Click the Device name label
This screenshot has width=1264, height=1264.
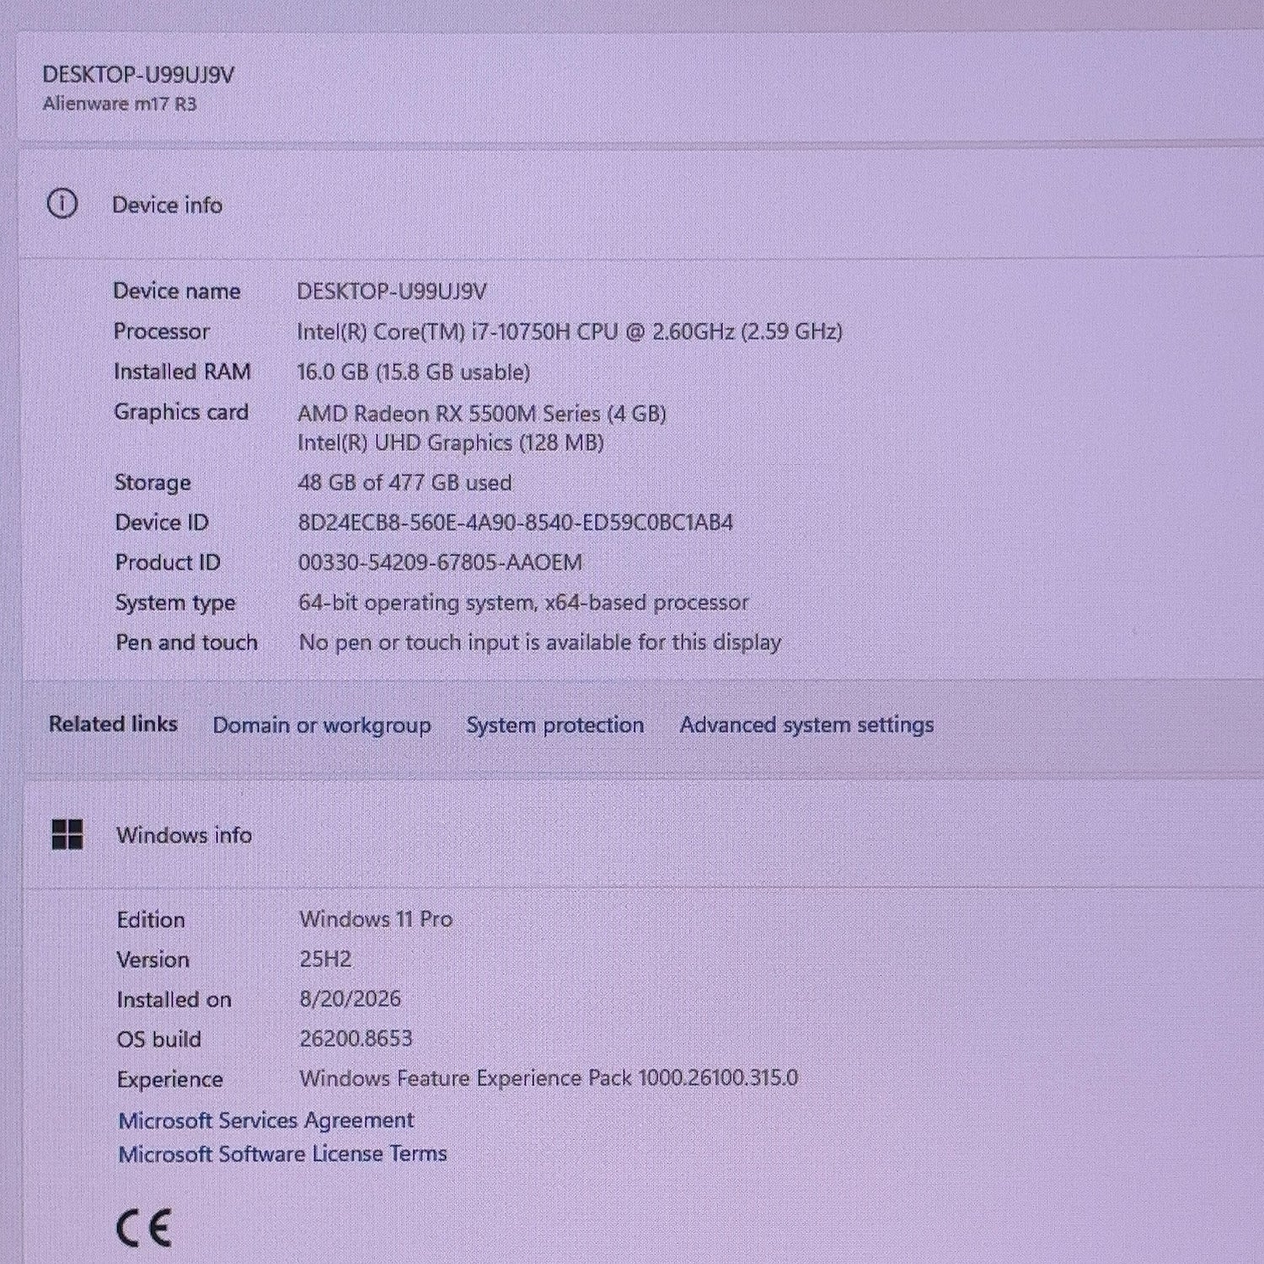point(177,292)
